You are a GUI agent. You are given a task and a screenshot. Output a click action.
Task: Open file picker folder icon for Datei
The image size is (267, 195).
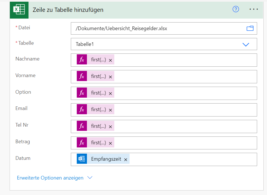(250, 28)
